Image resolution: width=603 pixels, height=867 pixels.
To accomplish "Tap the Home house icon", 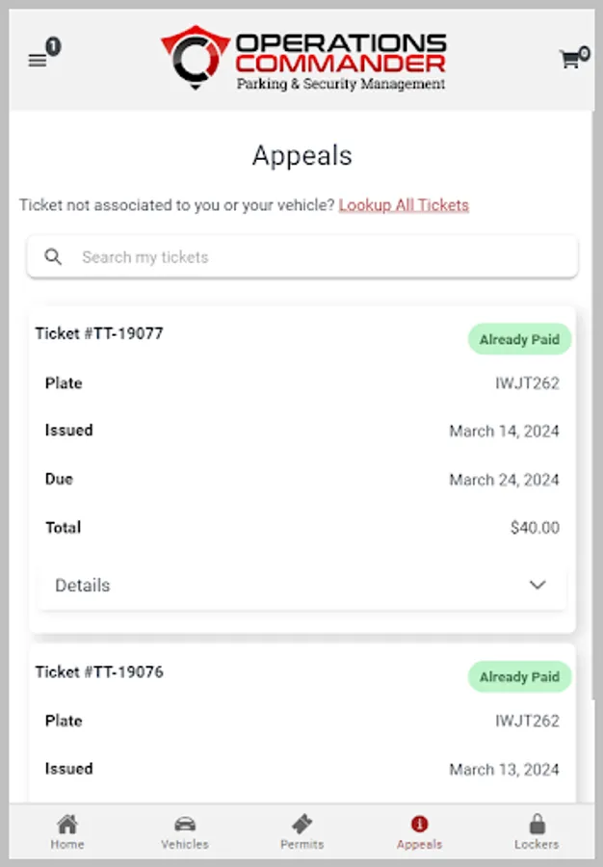I will [67, 825].
